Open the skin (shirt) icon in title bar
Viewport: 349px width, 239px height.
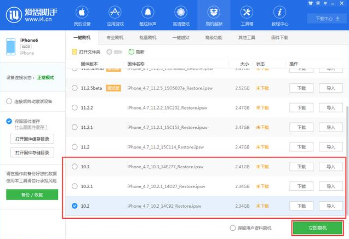[311, 3]
